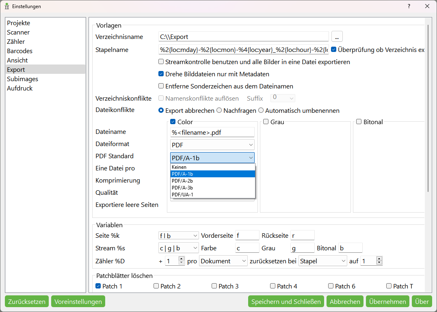Open the Ansicht settings page
The width and height of the screenshot is (437, 312).
click(x=45, y=60)
